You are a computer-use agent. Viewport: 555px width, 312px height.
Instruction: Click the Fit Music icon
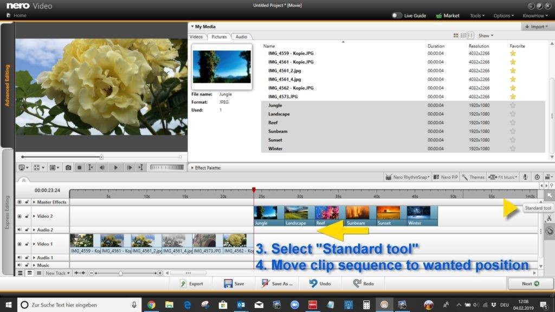coord(493,177)
